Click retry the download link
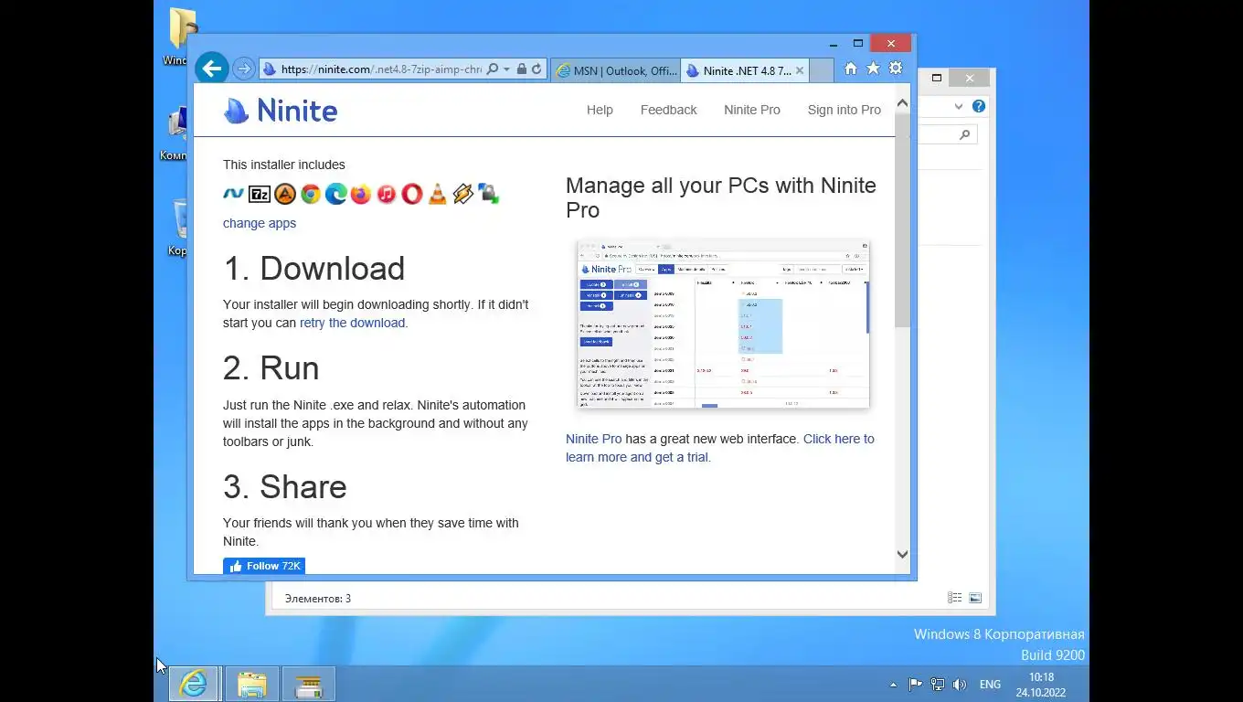The image size is (1243, 702). click(x=352, y=323)
